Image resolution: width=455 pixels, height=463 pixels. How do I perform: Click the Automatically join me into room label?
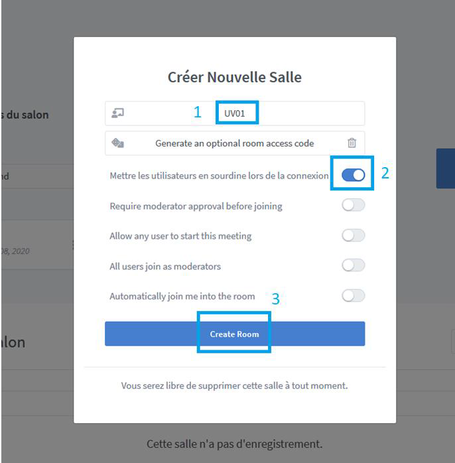[182, 296]
